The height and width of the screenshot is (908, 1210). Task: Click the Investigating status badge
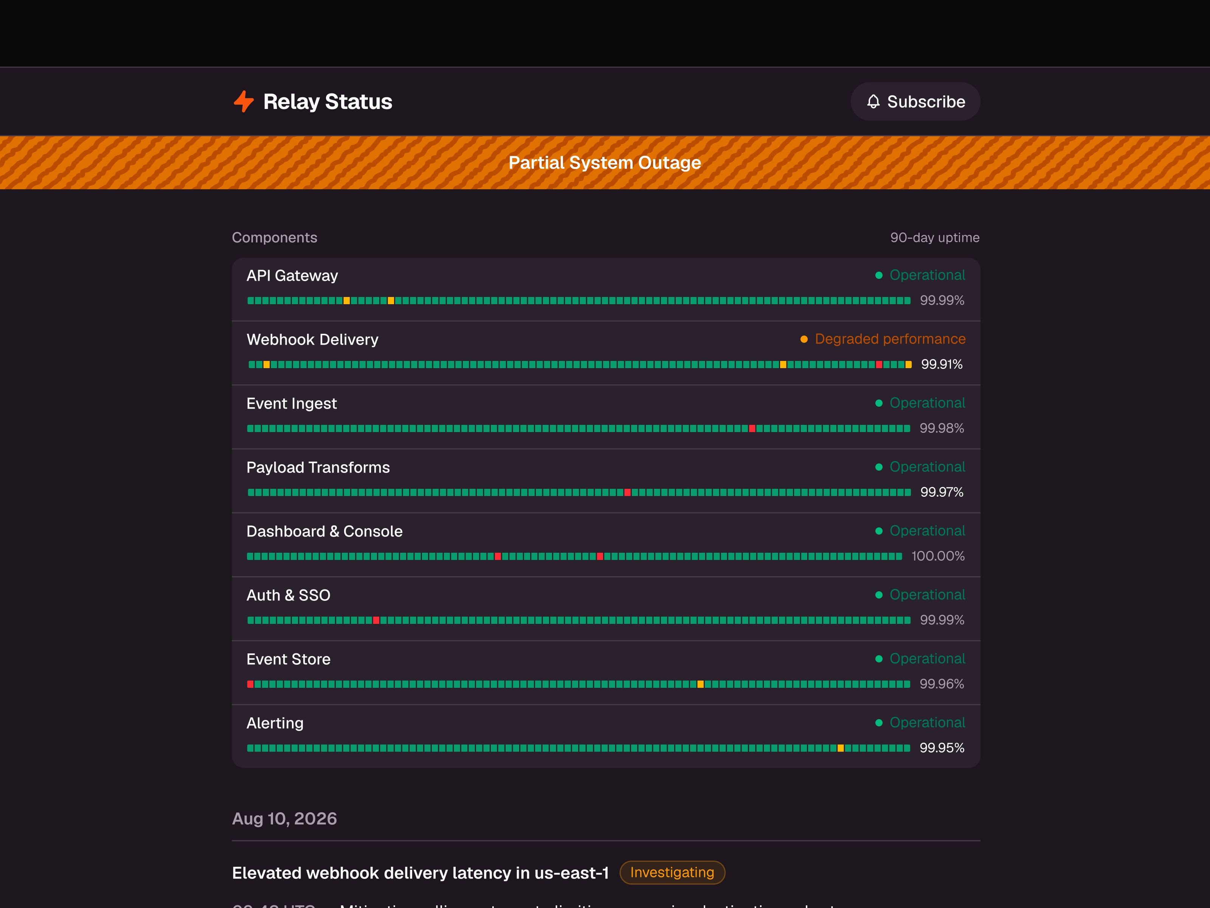tap(672, 872)
